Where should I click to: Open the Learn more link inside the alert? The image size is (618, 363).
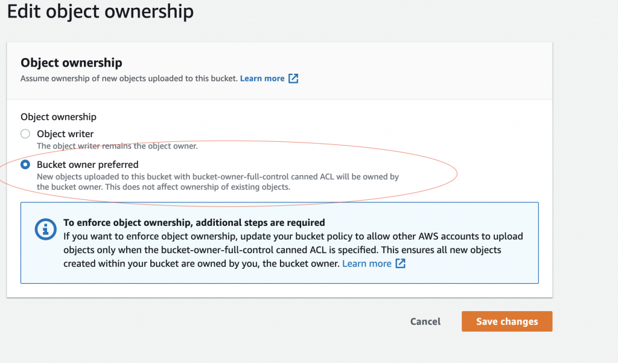pos(367,263)
